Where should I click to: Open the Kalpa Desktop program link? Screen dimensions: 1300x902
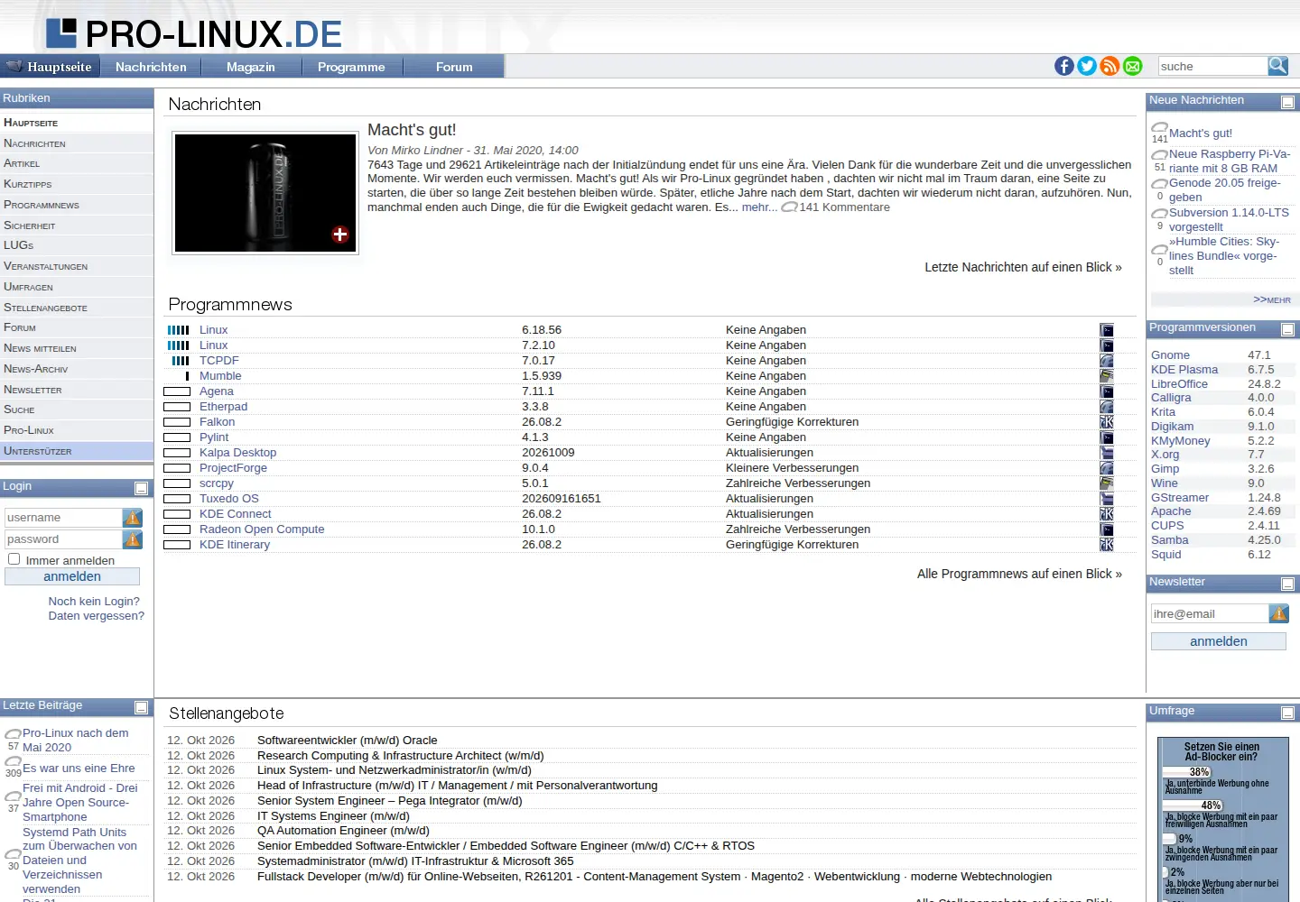(237, 453)
